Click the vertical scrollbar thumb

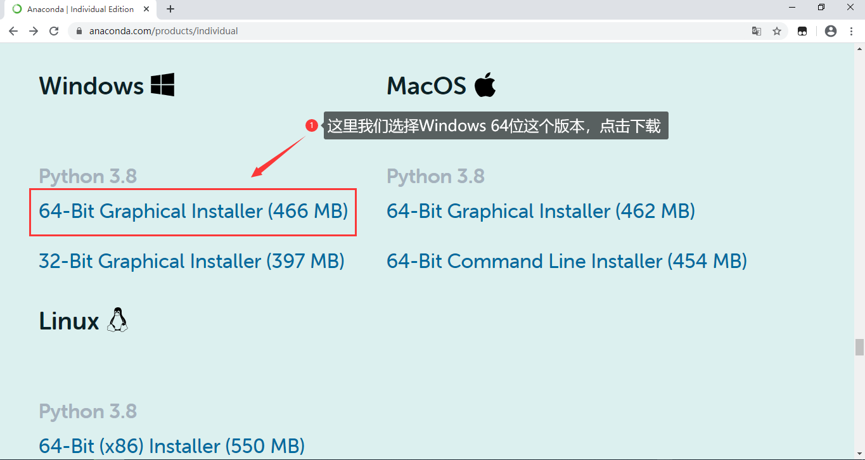pyautogui.click(x=859, y=347)
